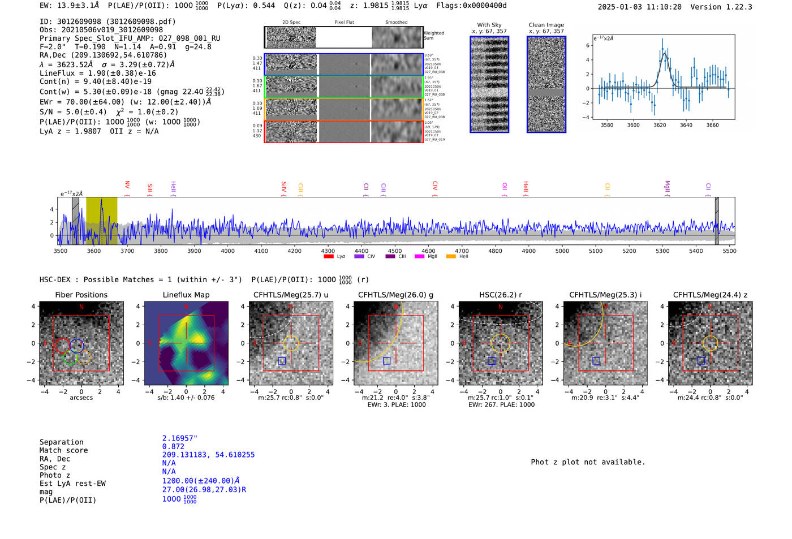Click the red CIV line marker
The height and width of the screenshot is (539, 792).
434,186
